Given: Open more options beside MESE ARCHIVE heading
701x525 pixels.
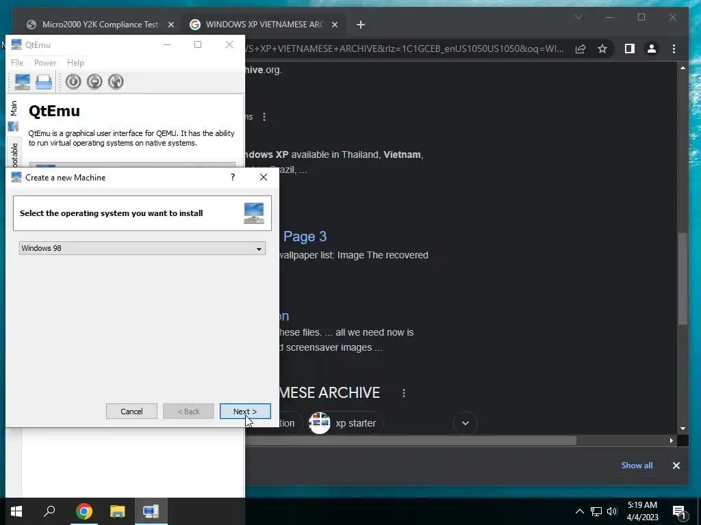Looking at the screenshot, I should pyautogui.click(x=404, y=393).
